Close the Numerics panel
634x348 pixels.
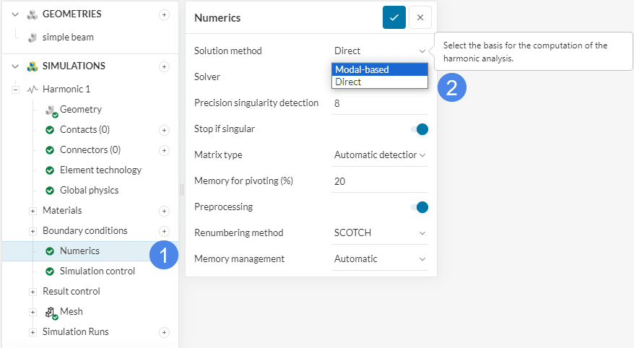[x=420, y=18]
